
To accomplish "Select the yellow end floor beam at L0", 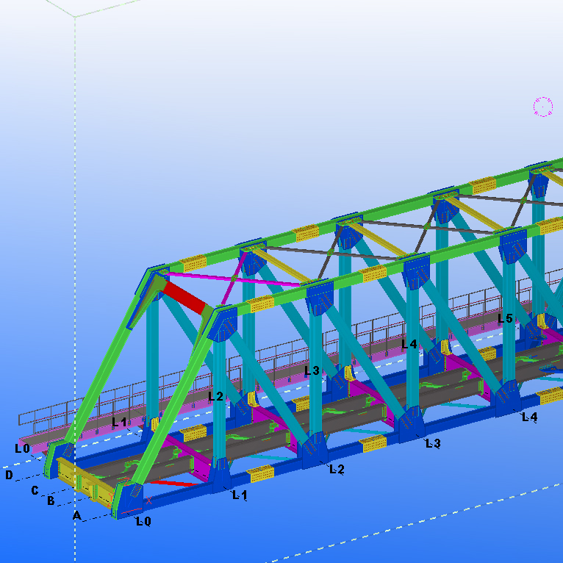I will point(85,483).
